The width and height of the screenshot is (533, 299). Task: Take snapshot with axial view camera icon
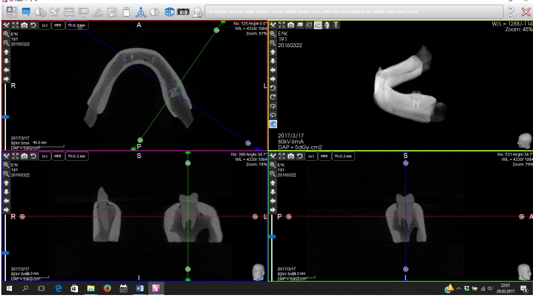(x=24, y=25)
